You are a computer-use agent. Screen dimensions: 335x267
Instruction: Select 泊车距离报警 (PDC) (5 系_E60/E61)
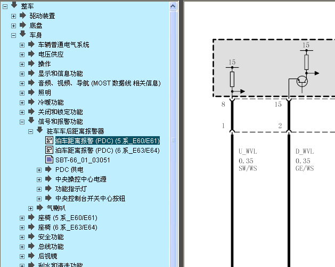(108, 141)
